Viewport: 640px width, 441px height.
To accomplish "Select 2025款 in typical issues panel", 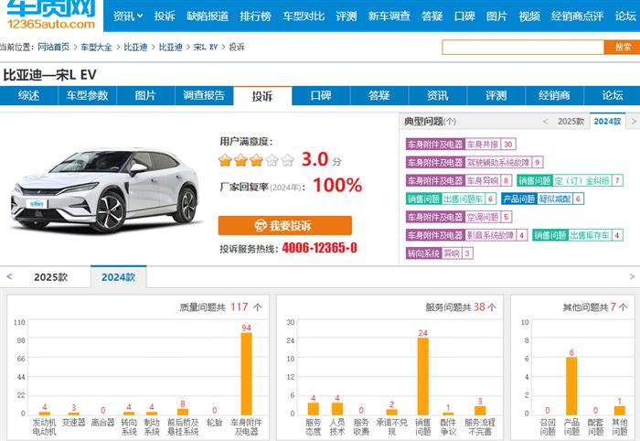I will [x=571, y=122].
